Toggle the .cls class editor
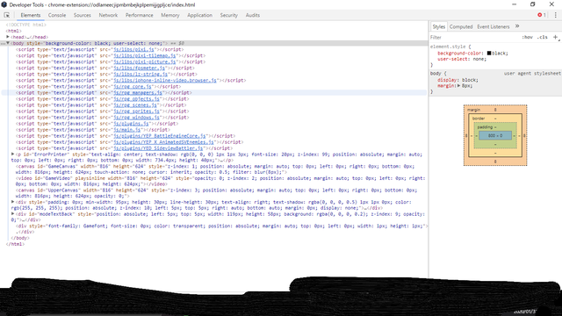 tap(543, 37)
